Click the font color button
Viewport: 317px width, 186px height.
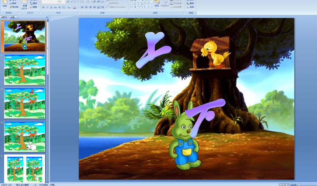[74, 8]
